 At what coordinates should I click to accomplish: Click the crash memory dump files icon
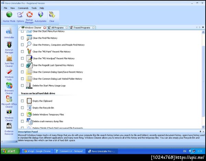point(29,121)
